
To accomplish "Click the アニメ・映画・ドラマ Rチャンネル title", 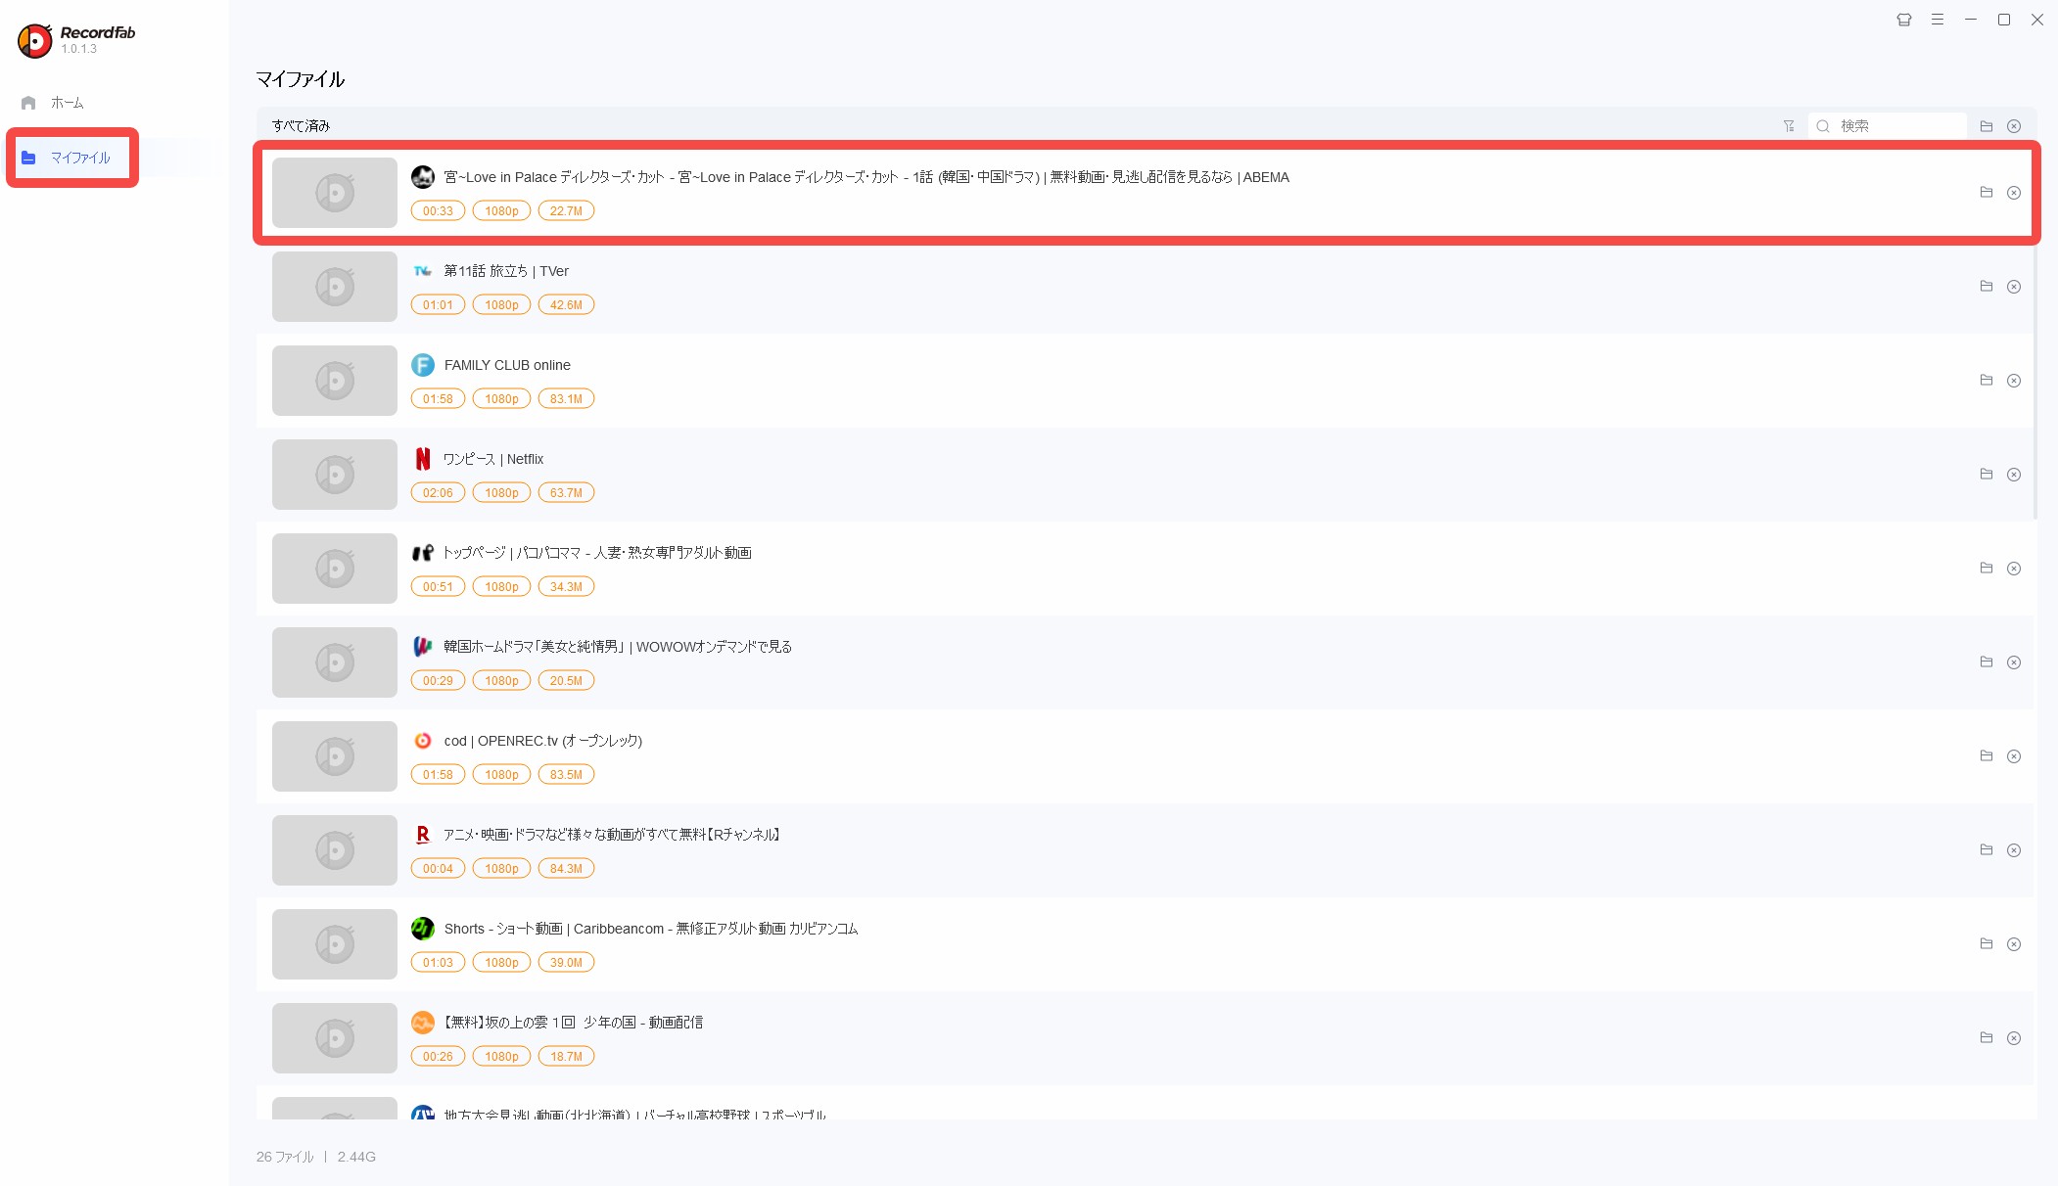I will [x=612, y=835].
